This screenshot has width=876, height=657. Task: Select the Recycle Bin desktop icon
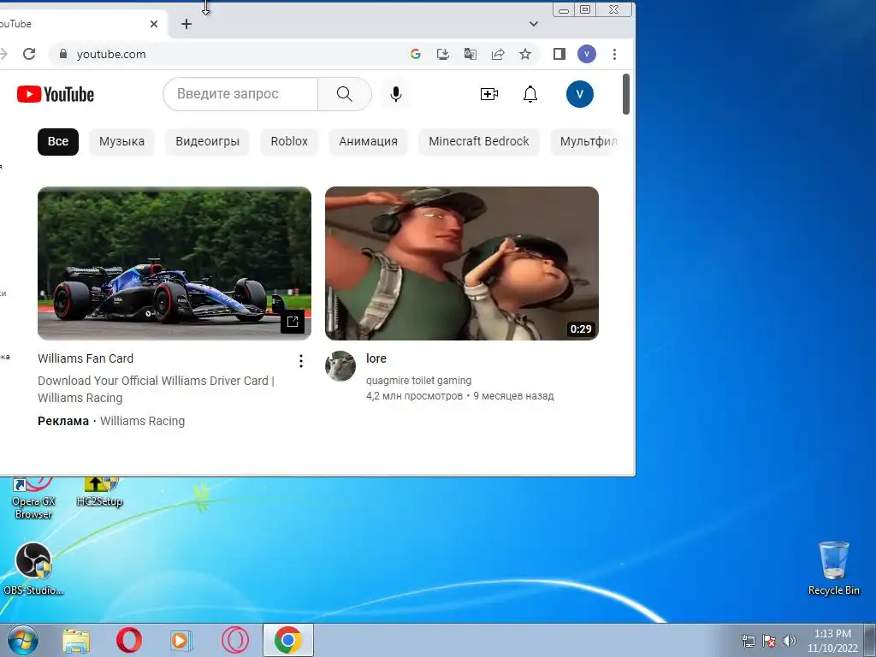[x=833, y=568]
